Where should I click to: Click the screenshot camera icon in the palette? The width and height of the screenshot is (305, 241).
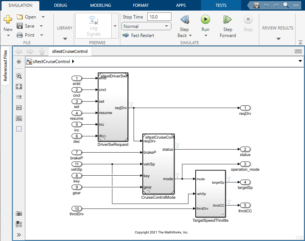pyautogui.click(x=19, y=213)
